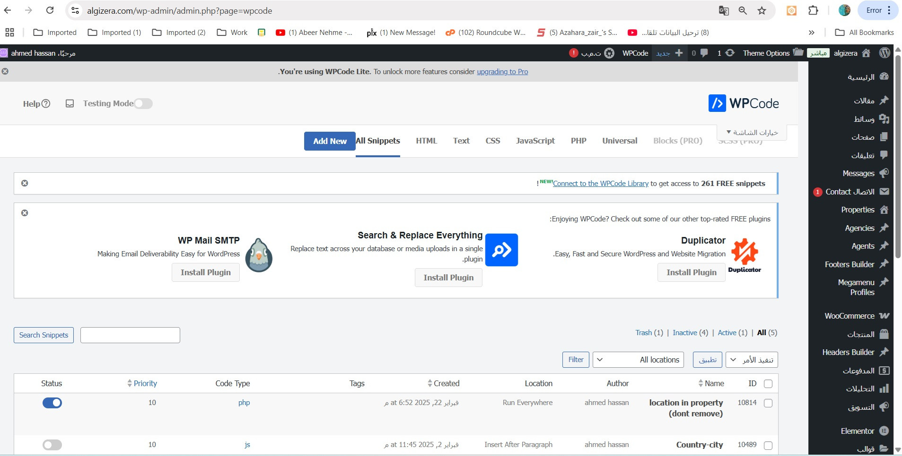Image resolution: width=902 pixels, height=456 pixels.
Task: Click inside the search snippets text field
Action: point(130,335)
